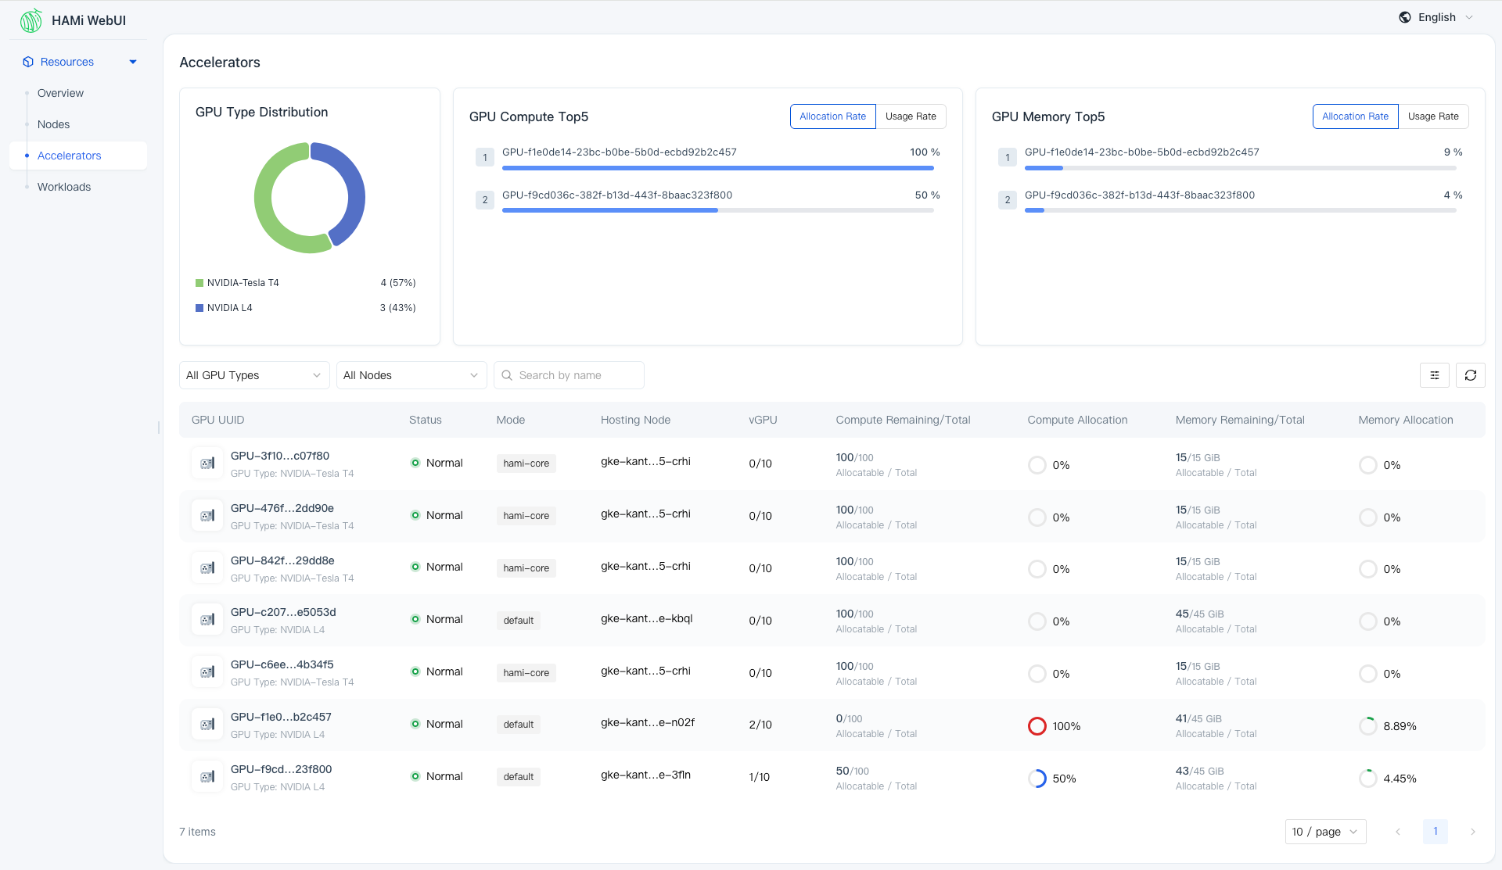Click the search magnifier icon
1502x870 pixels.
(507, 375)
